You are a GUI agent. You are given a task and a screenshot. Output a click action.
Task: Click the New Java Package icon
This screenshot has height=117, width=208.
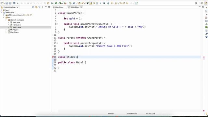coord(70,3)
